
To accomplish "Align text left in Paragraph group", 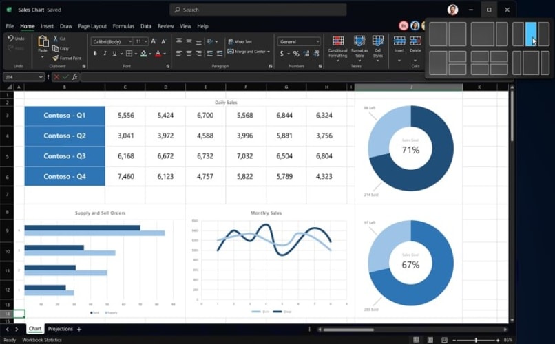I will (x=179, y=54).
